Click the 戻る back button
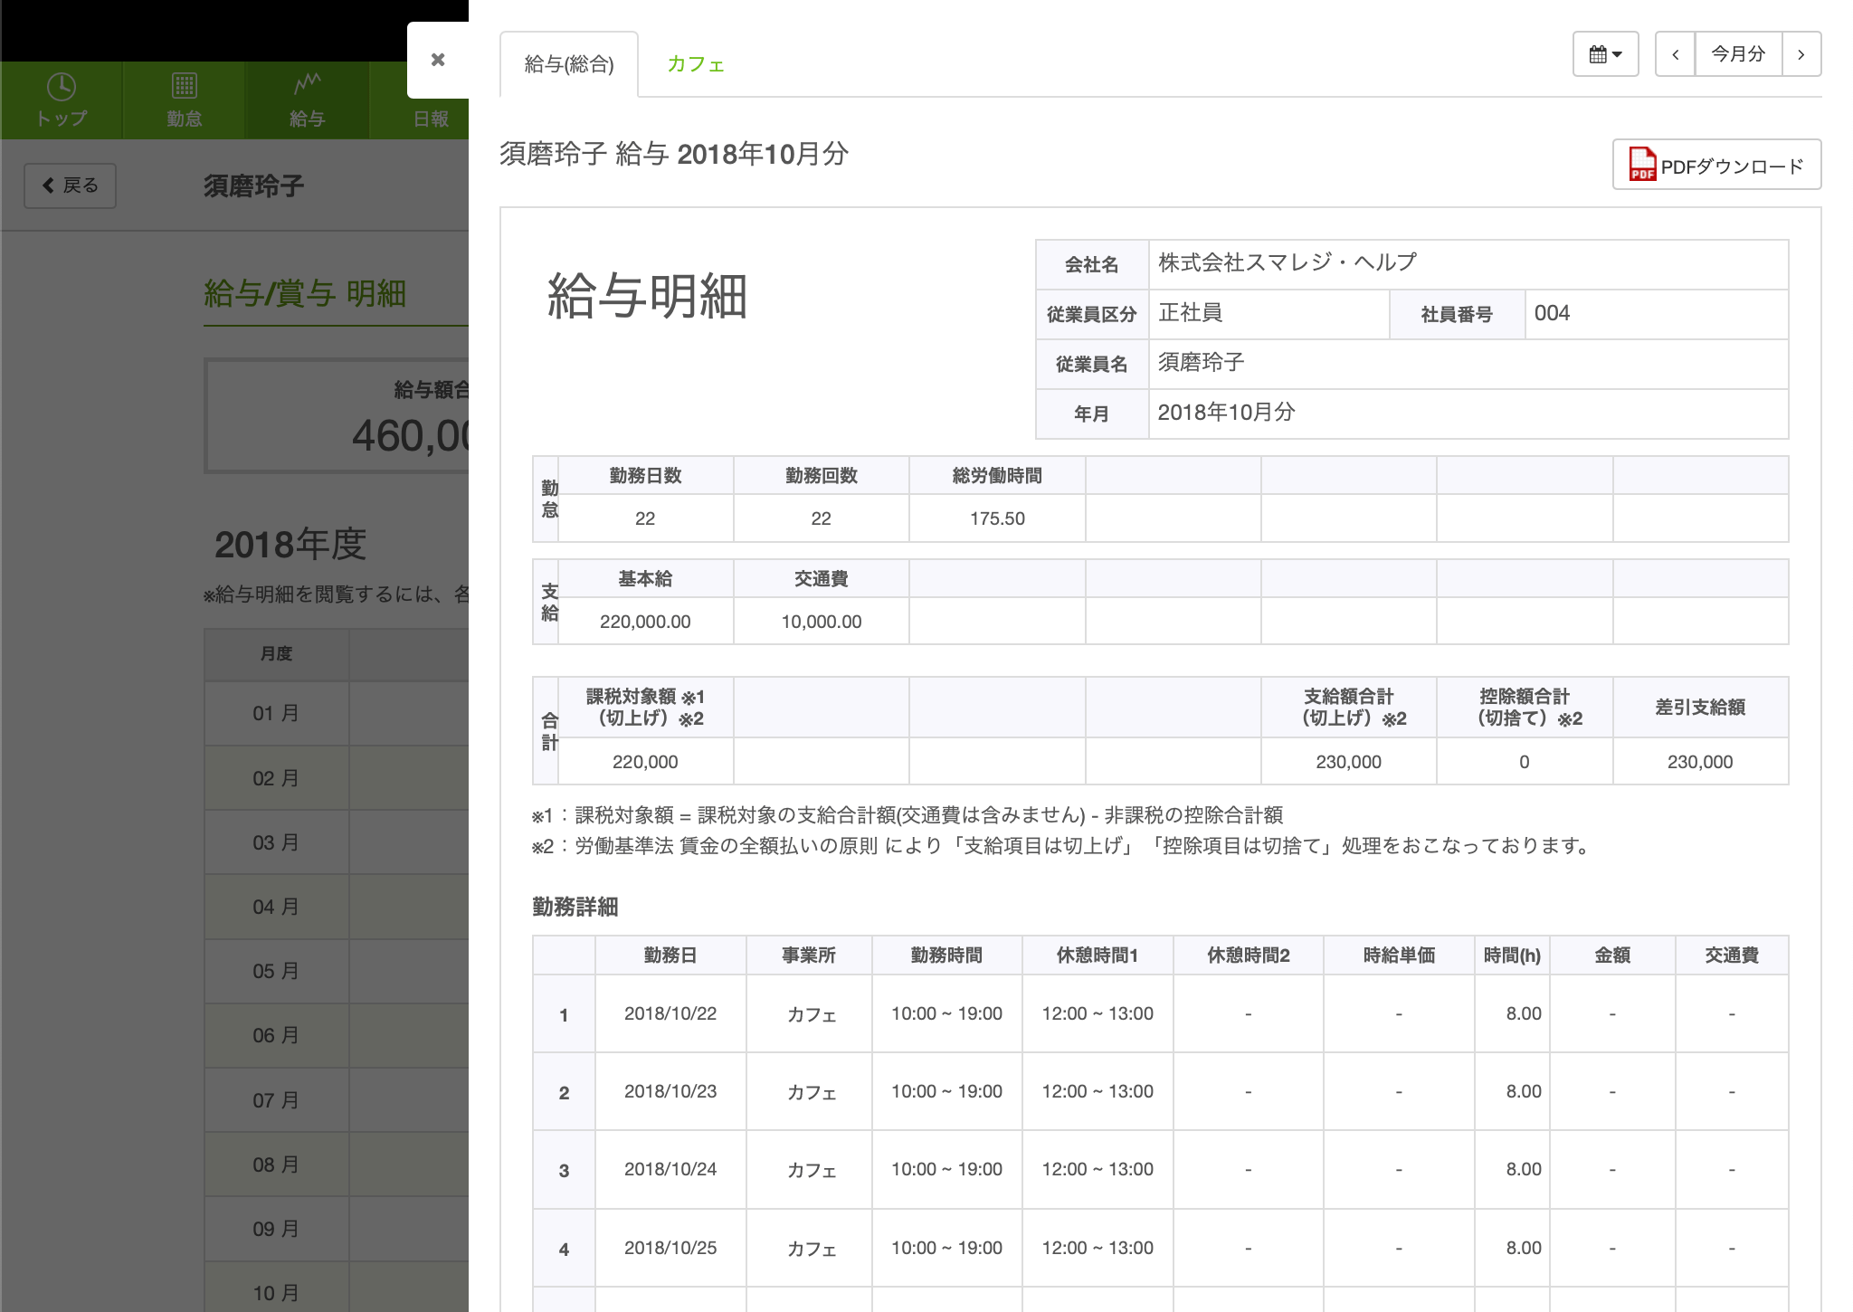This screenshot has width=1853, height=1312. (70, 185)
